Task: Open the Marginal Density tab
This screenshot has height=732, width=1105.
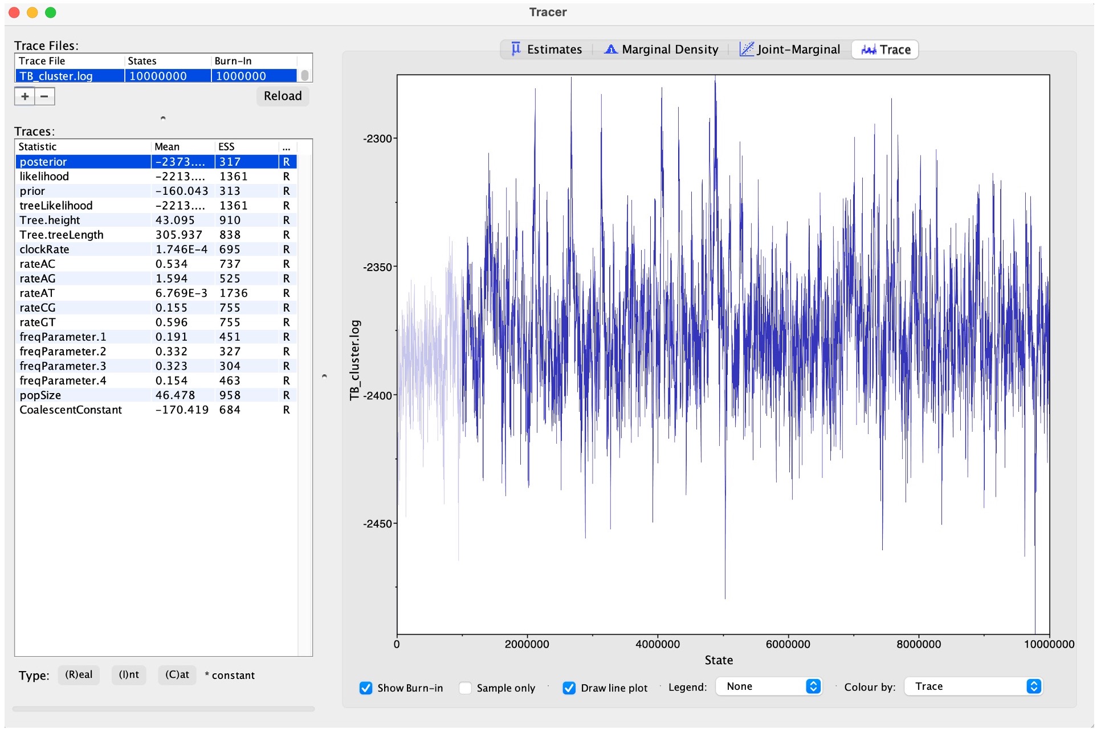Action: (660, 50)
